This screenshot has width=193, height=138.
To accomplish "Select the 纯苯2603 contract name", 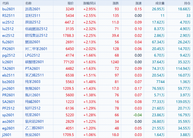I will [x=33, y=82].
